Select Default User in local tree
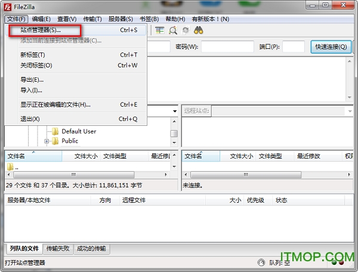Viewport: 358px width, 272px height. (x=79, y=131)
